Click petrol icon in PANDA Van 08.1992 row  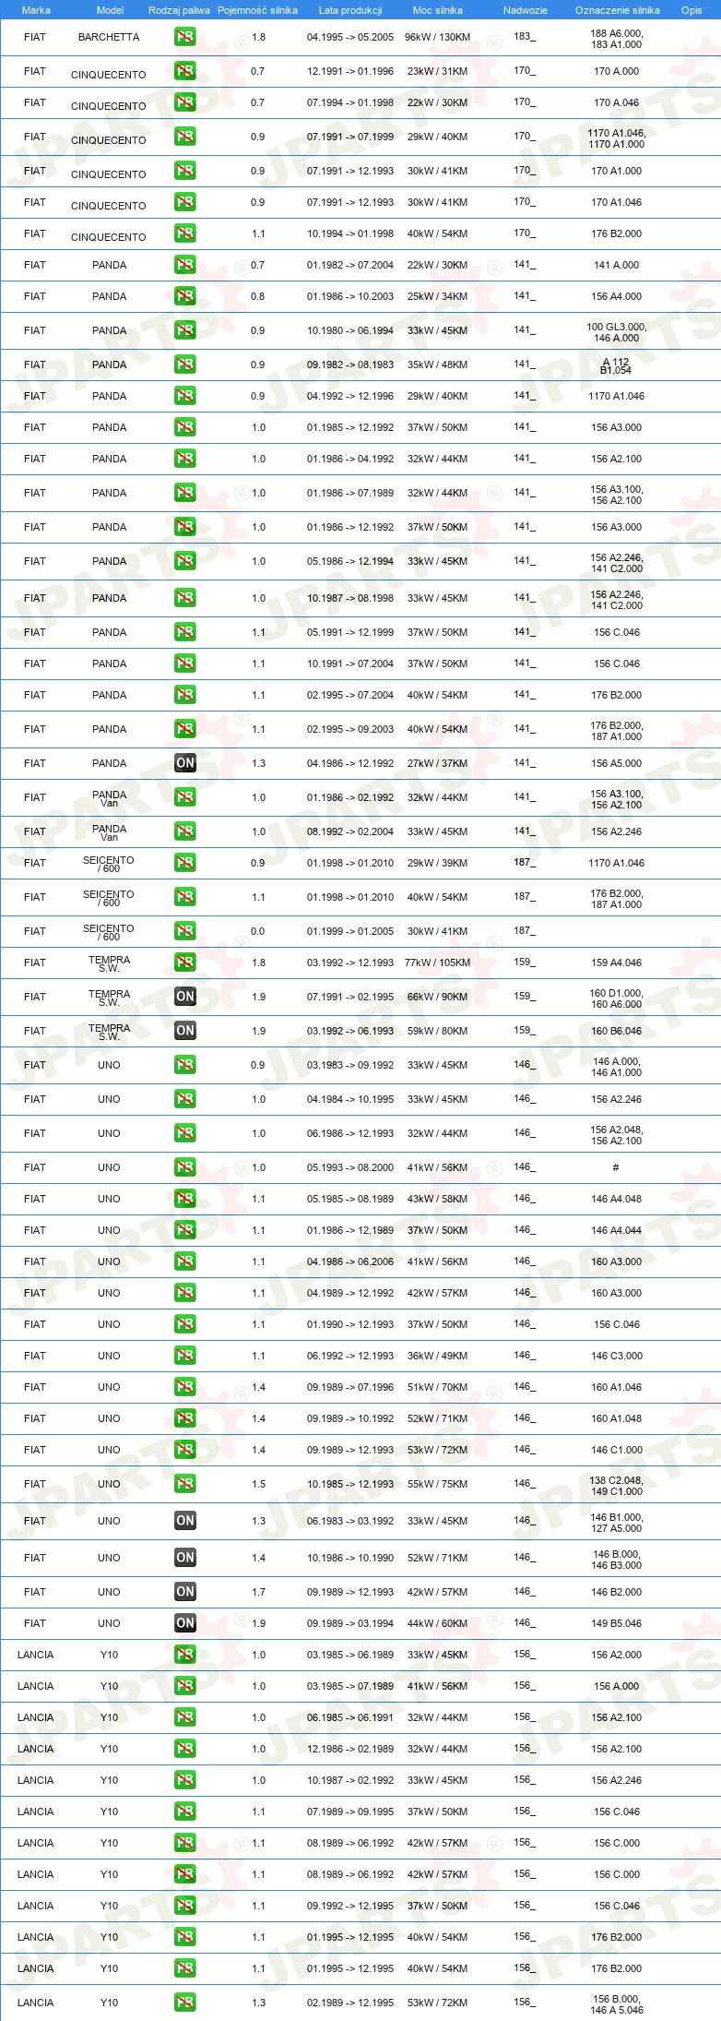[184, 831]
